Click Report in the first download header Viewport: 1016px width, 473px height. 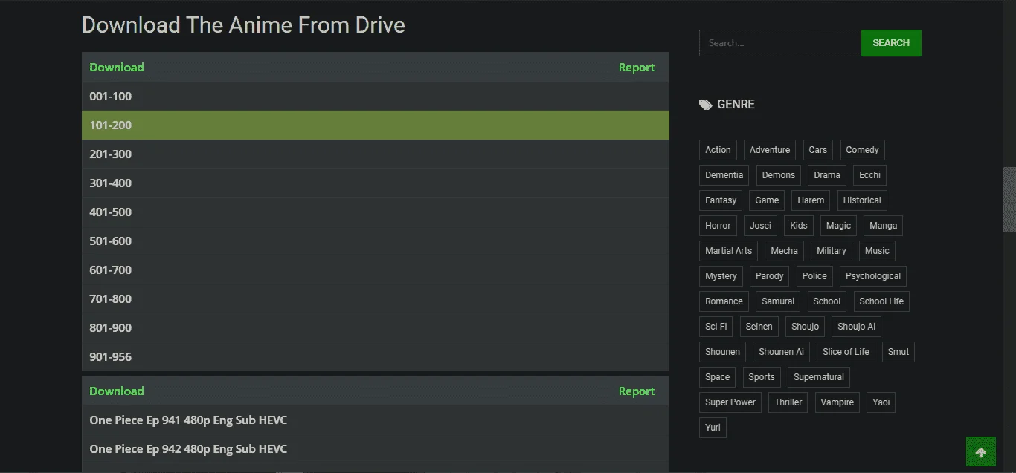pyautogui.click(x=637, y=68)
